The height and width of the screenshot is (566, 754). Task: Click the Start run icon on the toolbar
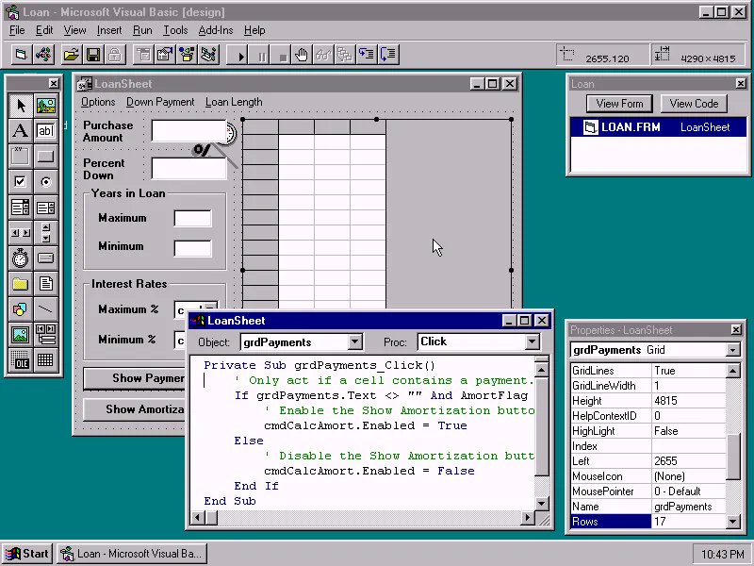(x=238, y=54)
